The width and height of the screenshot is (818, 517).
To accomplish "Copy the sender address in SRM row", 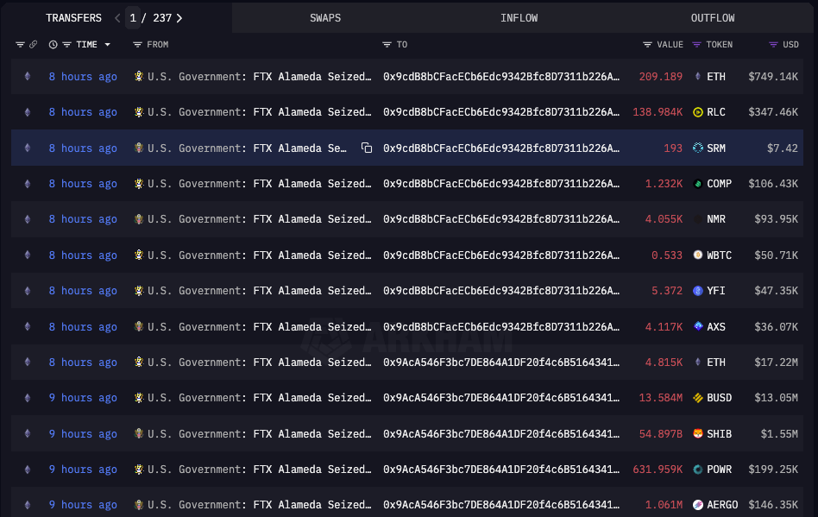I will pos(367,148).
